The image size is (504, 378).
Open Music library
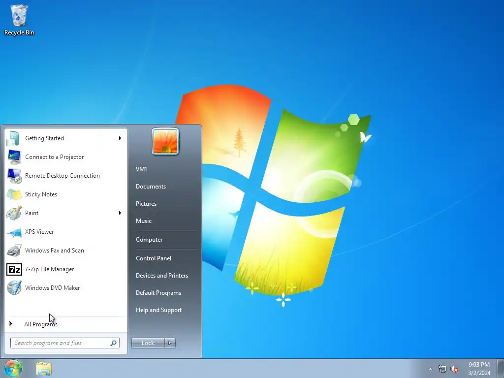point(144,221)
